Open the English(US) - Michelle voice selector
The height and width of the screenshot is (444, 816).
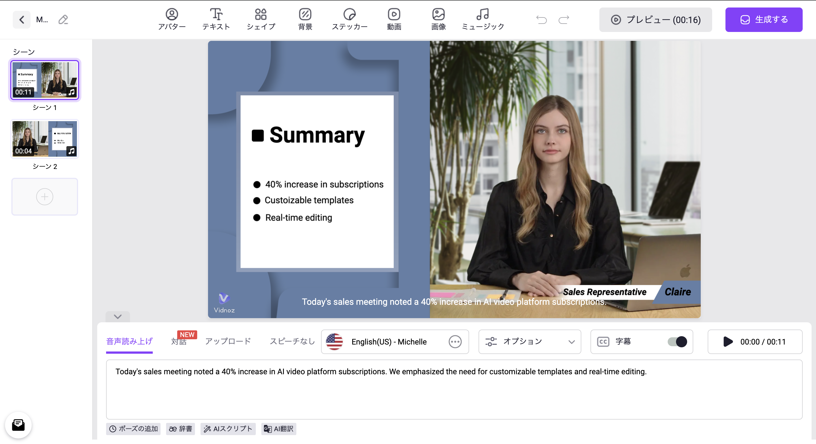389,342
